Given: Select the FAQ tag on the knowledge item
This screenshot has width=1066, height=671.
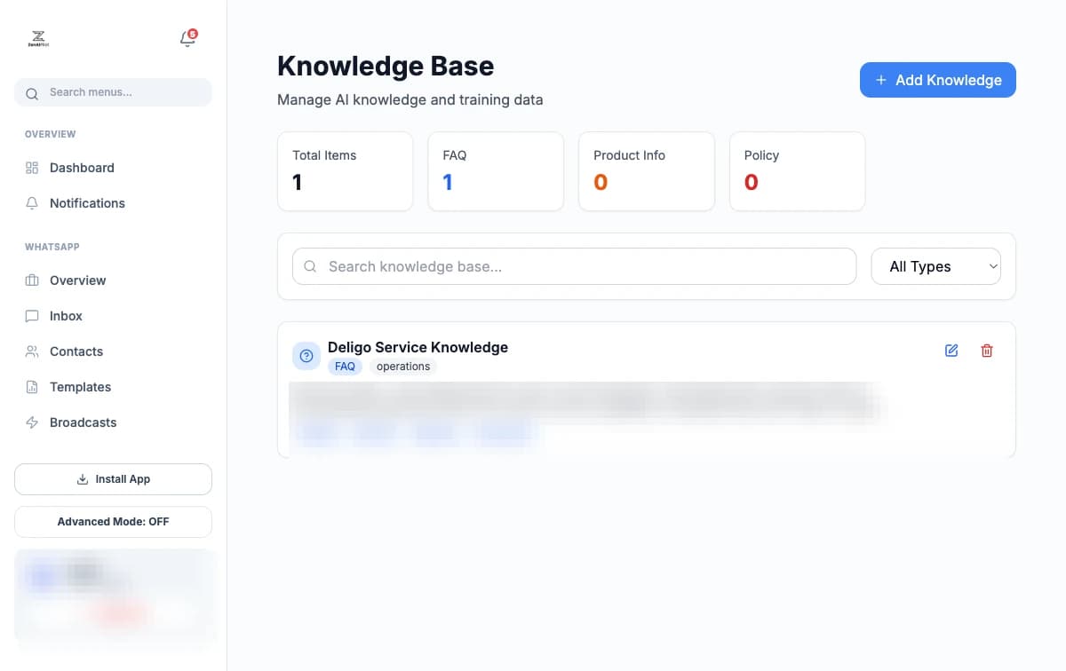Looking at the screenshot, I should pos(346,366).
